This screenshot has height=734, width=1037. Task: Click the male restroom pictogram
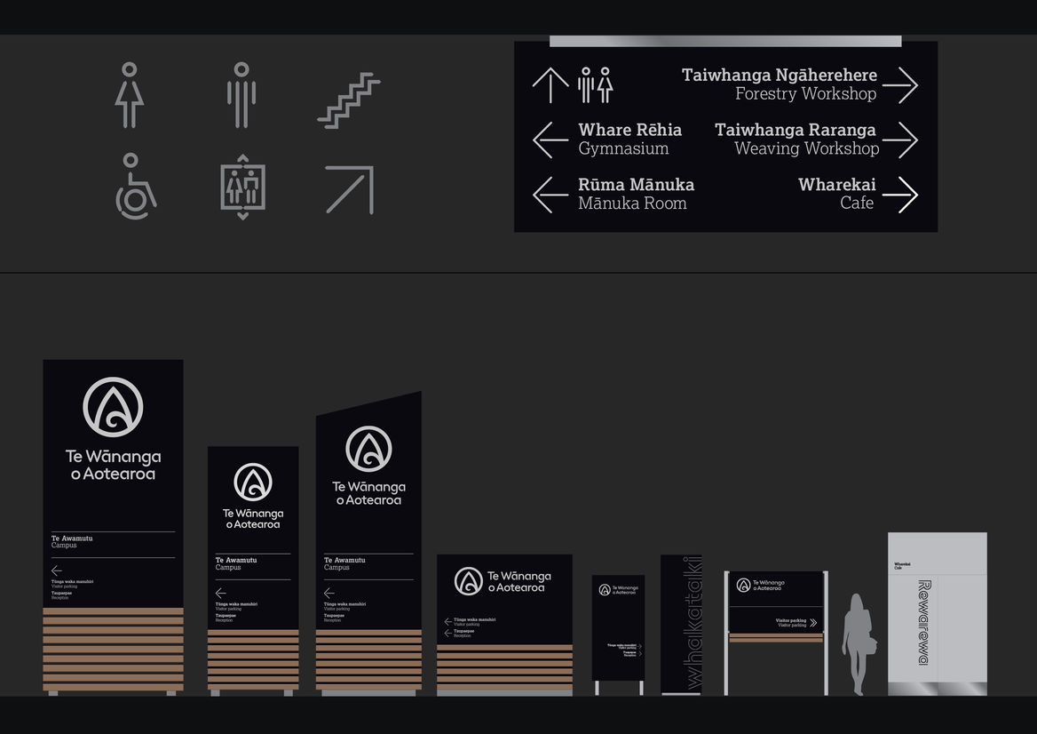pos(241,95)
